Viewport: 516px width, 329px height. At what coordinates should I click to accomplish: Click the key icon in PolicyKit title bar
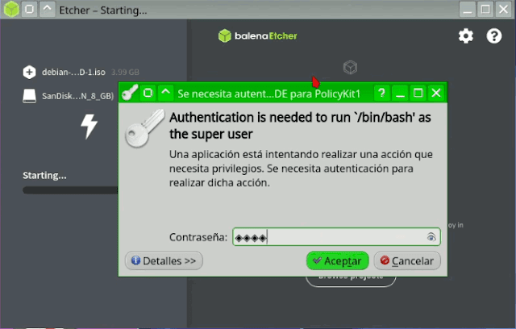130,93
